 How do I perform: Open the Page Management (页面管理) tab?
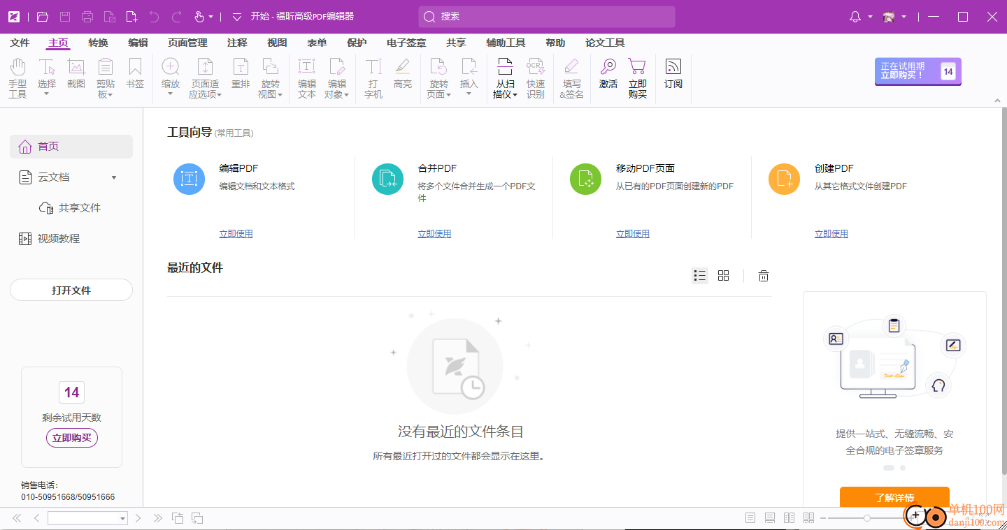(187, 43)
